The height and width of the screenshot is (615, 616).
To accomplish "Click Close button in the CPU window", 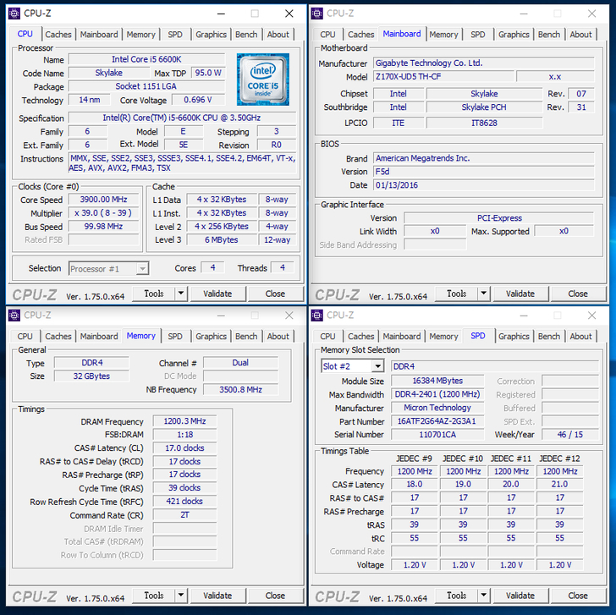I will pyautogui.click(x=275, y=294).
